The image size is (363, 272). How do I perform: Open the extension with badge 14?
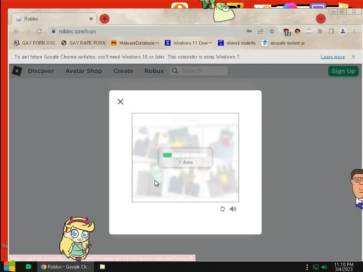click(x=286, y=32)
